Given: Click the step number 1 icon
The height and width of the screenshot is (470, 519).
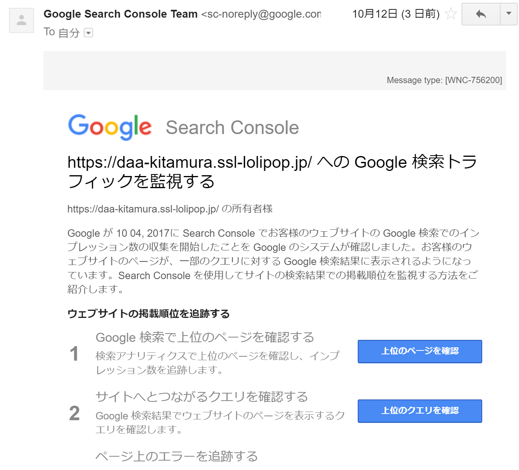Looking at the screenshot, I should pyautogui.click(x=74, y=354).
